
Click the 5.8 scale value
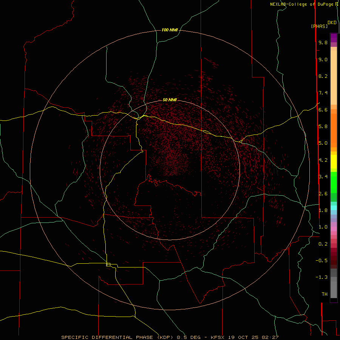click(323, 126)
